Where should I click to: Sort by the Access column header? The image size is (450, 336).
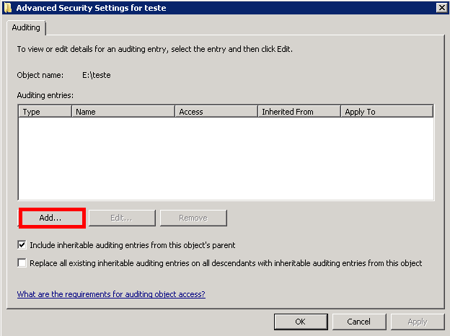[216, 112]
